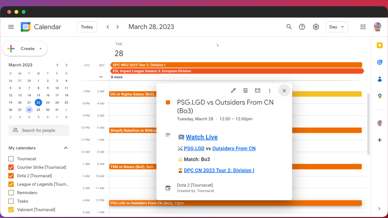Open Contacts in side panel
388x218 pixels.
point(380,79)
